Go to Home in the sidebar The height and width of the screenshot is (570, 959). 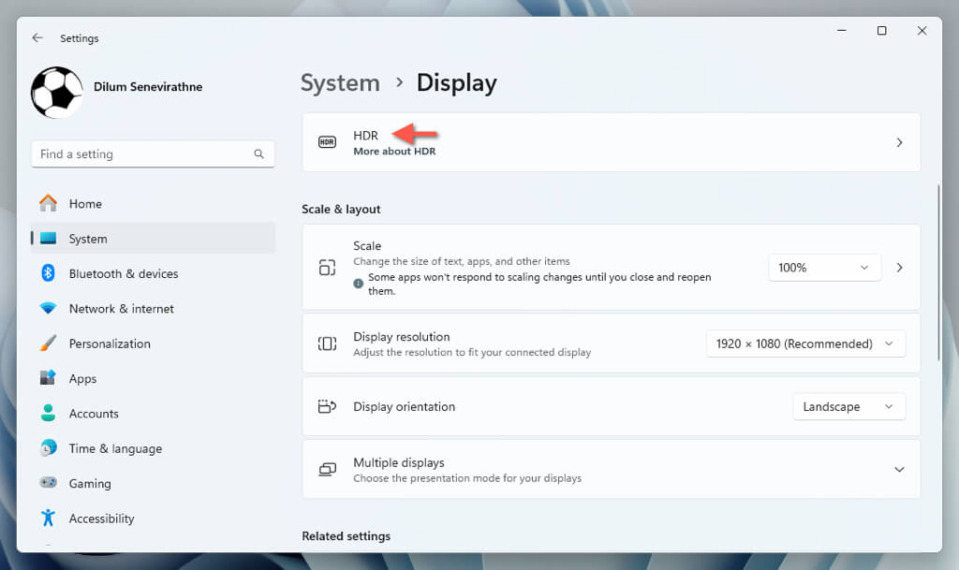pos(153,203)
